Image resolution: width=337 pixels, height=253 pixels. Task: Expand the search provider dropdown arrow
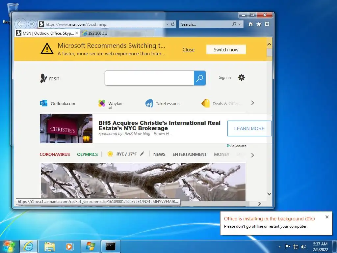point(240,24)
